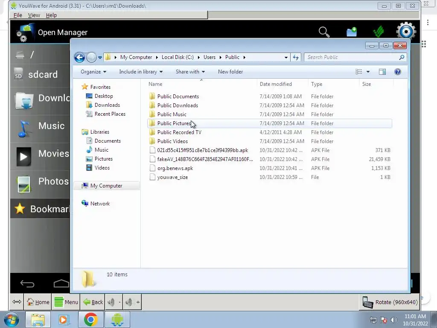Viewport: 437px width, 328px height.
Task: Click the system tray speaker icon
Action: click(x=393, y=320)
